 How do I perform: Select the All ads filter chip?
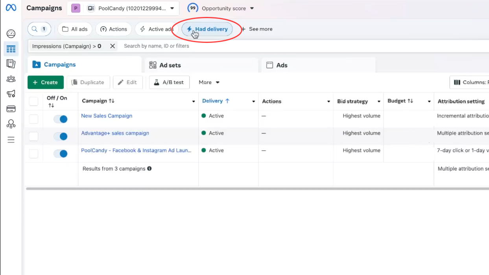[75, 29]
